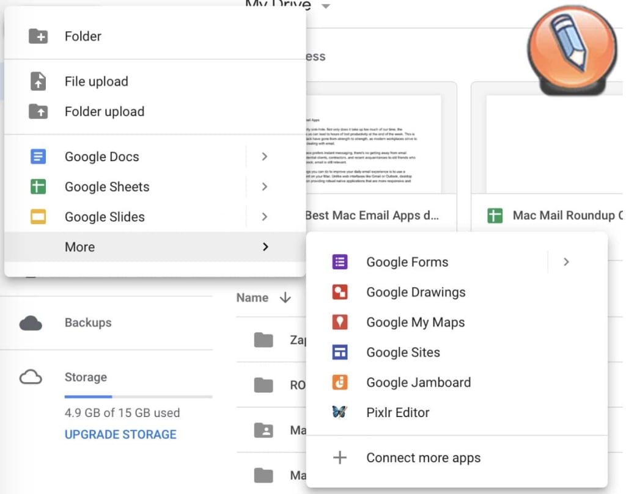The height and width of the screenshot is (494, 626).
Task: Click the UPGRADE STORAGE link
Action: 120,434
